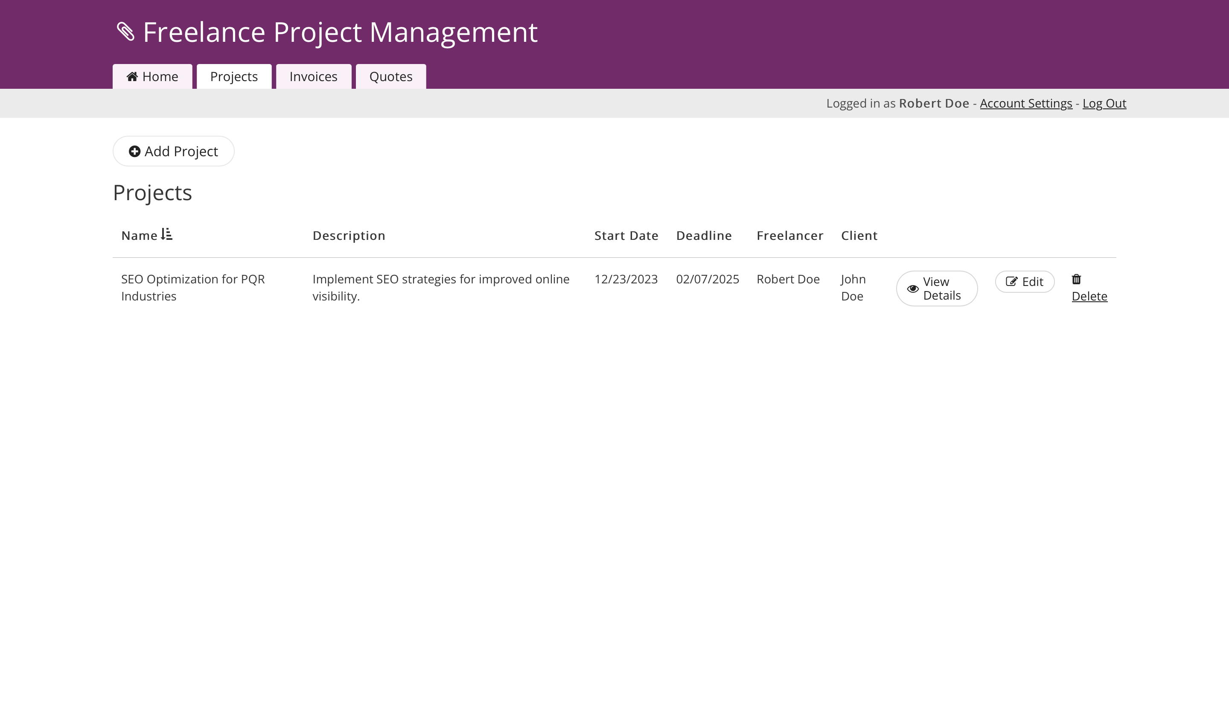Click the pencil icon in Edit button

coord(1011,282)
